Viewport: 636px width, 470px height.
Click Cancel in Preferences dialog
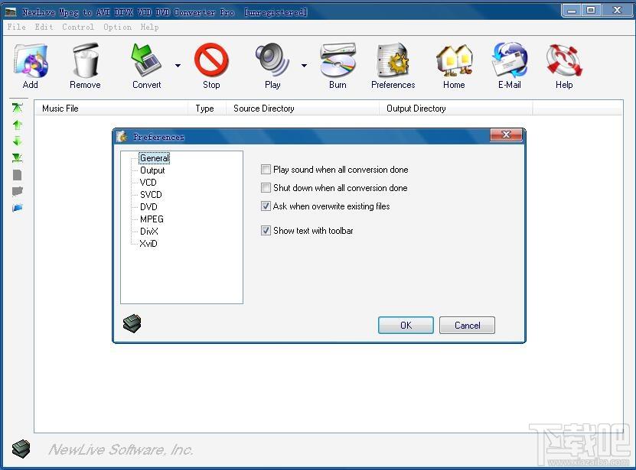(468, 326)
